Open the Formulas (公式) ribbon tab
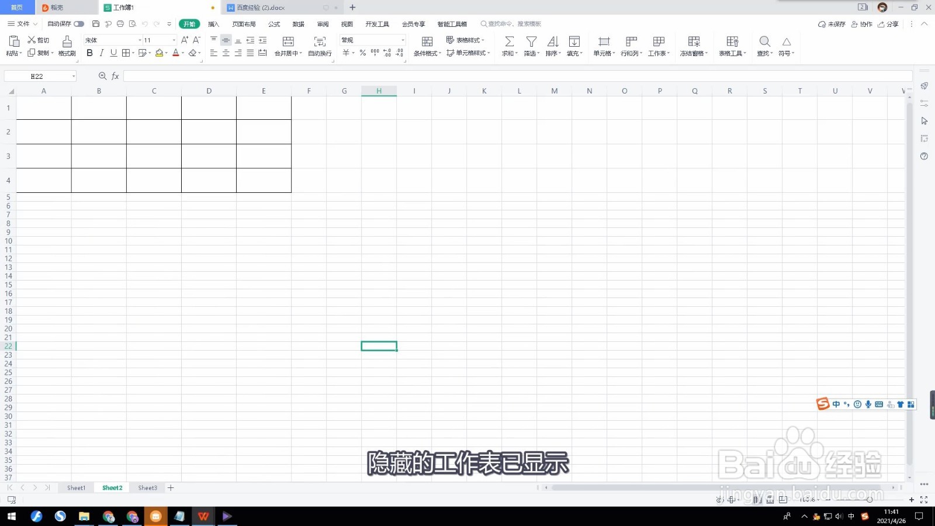Image resolution: width=935 pixels, height=526 pixels. coord(274,24)
